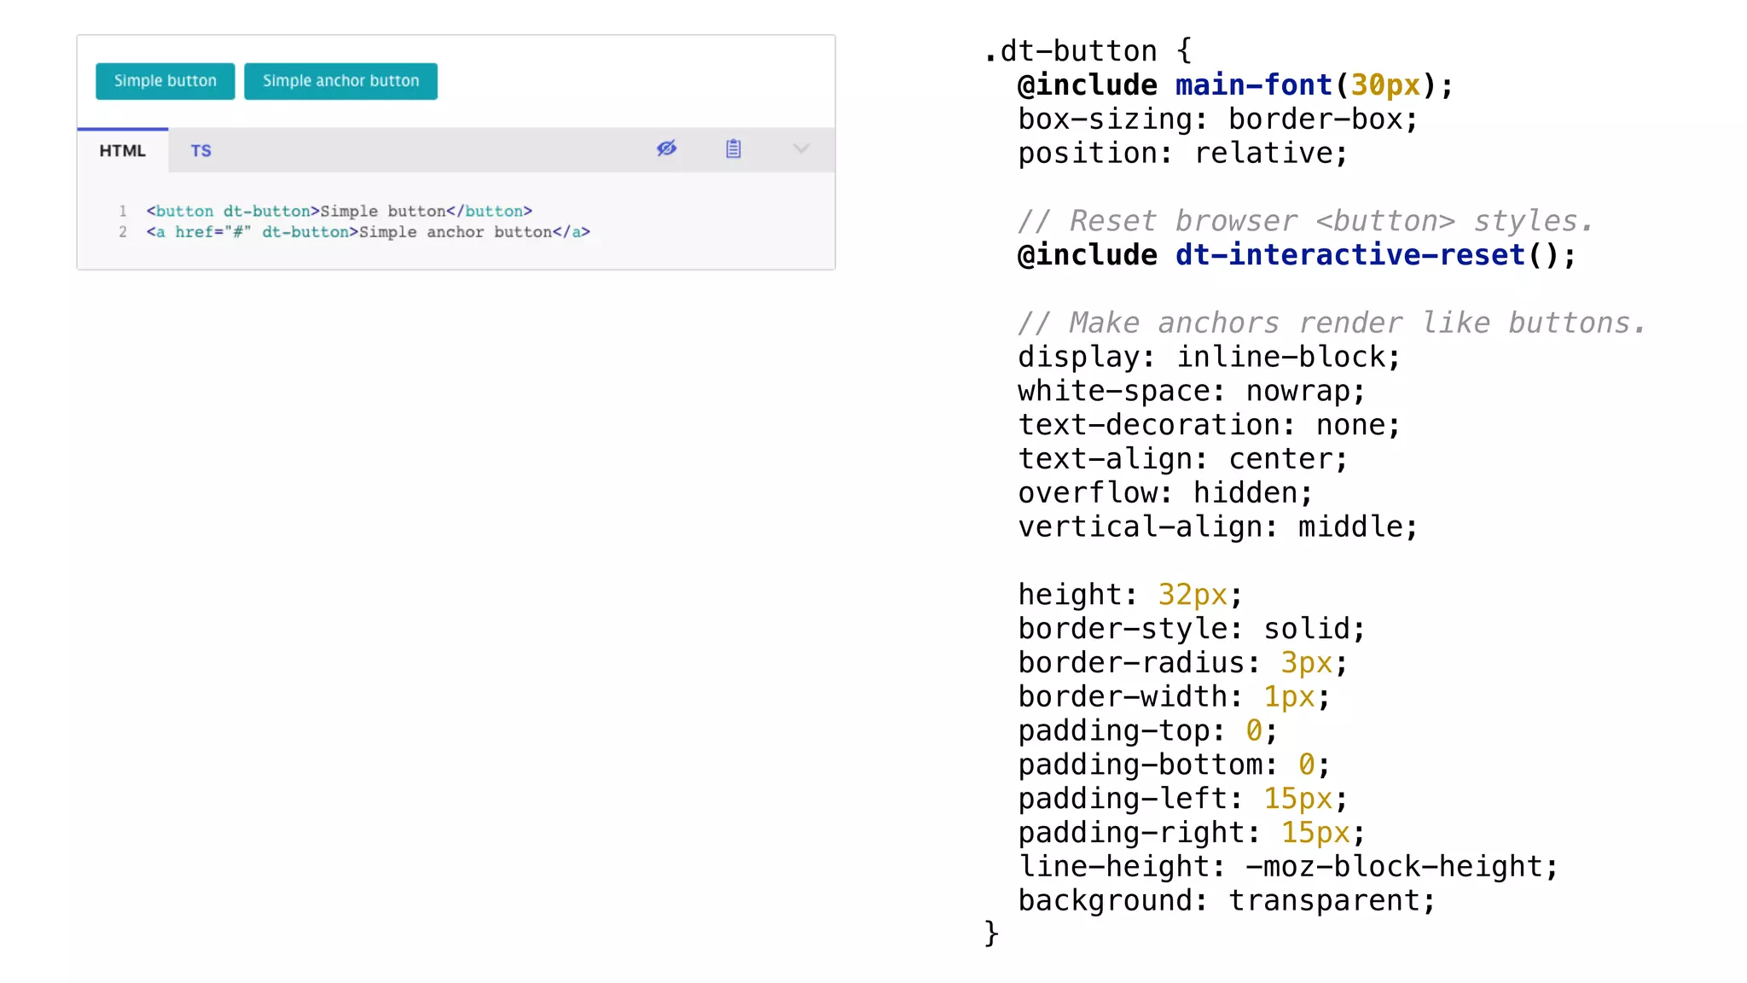Switch to the TS code tab
1747x983 pixels.
[x=200, y=151]
